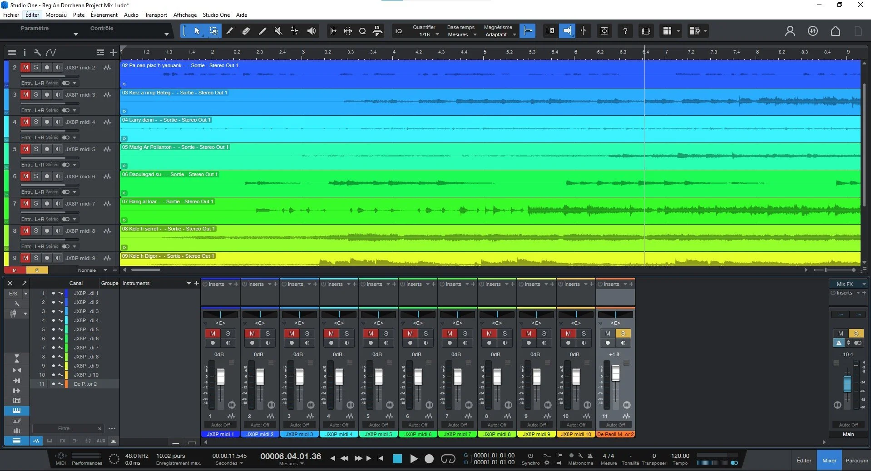
Task: Toggle Solo on De Paoli mixer channel
Action: [623, 334]
